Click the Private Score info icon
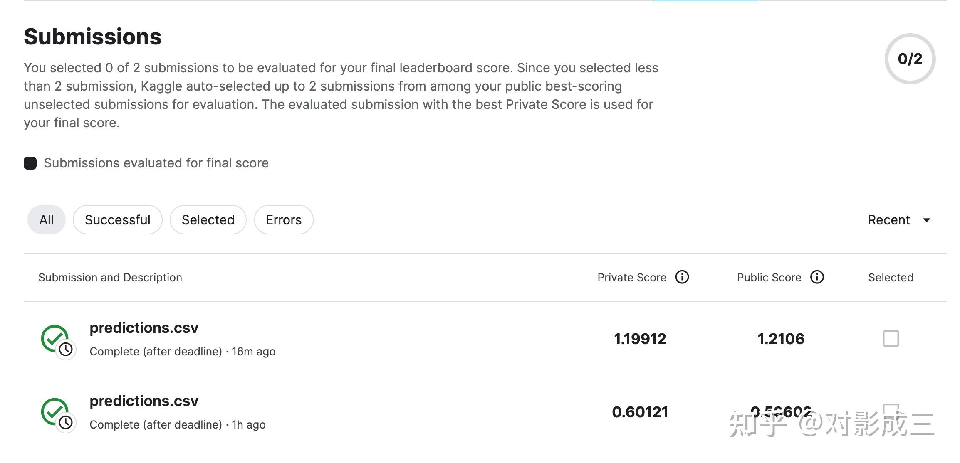The image size is (960, 463). [682, 277]
